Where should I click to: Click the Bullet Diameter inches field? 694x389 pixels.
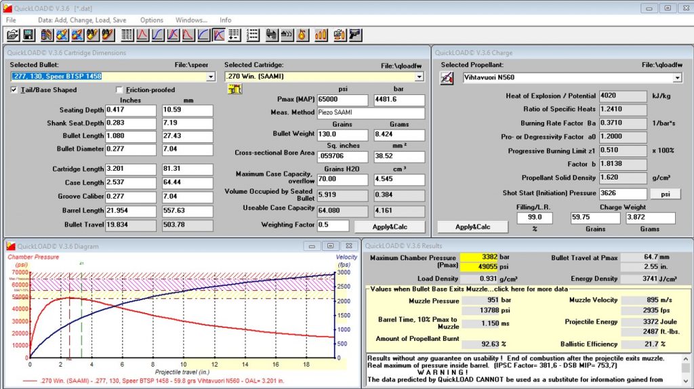(131, 149)
